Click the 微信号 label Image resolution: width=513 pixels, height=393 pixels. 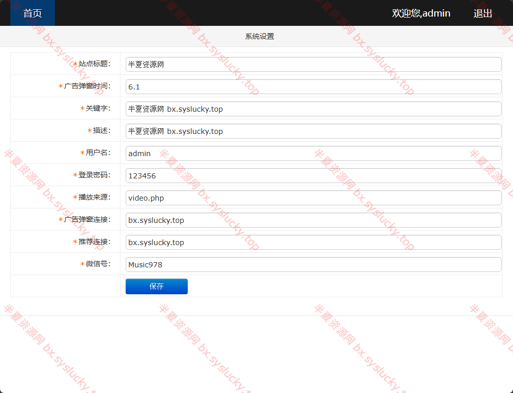[98, 264]
